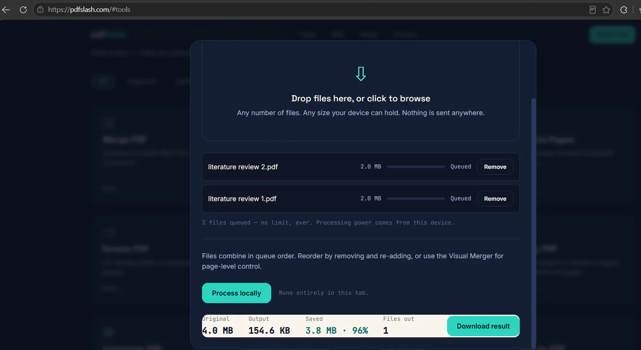Click the pdfslash.com address bar URL
641x350 pixels.
(x=89, y=10)
